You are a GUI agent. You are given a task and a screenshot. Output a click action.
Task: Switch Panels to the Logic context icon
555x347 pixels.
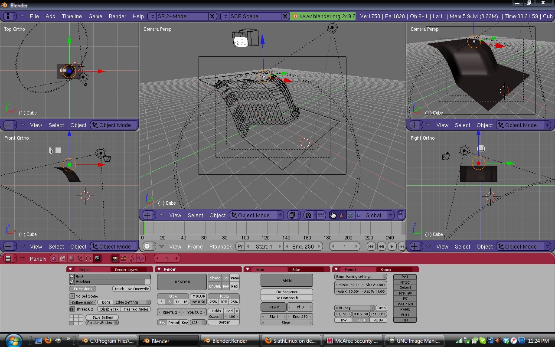(x=54, y=259)
